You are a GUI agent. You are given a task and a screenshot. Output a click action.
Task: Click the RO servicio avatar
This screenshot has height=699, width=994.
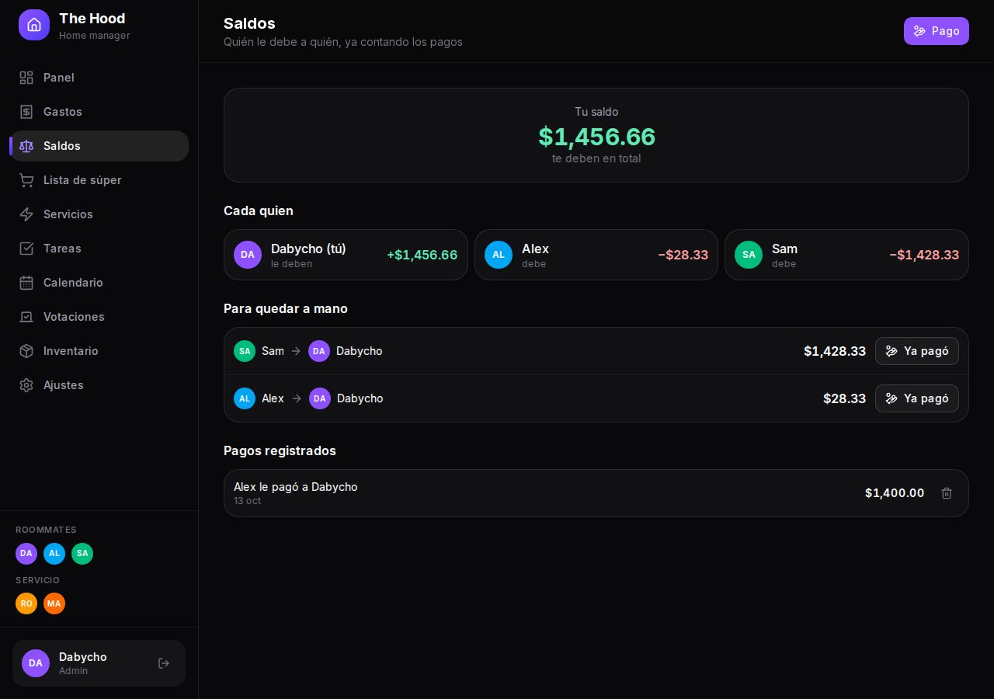point(26,603)
